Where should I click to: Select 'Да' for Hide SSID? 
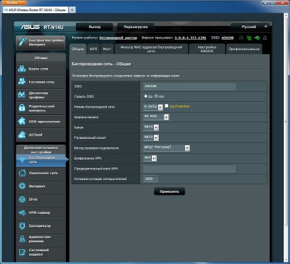146,96
